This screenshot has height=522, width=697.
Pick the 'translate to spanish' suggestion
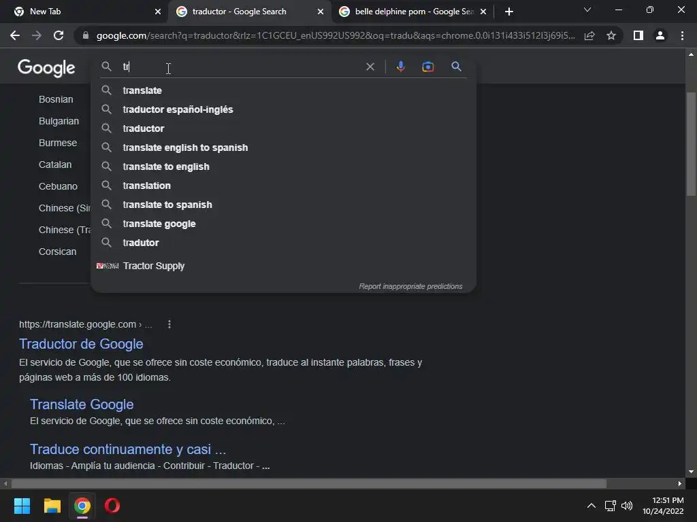point(283,205)
